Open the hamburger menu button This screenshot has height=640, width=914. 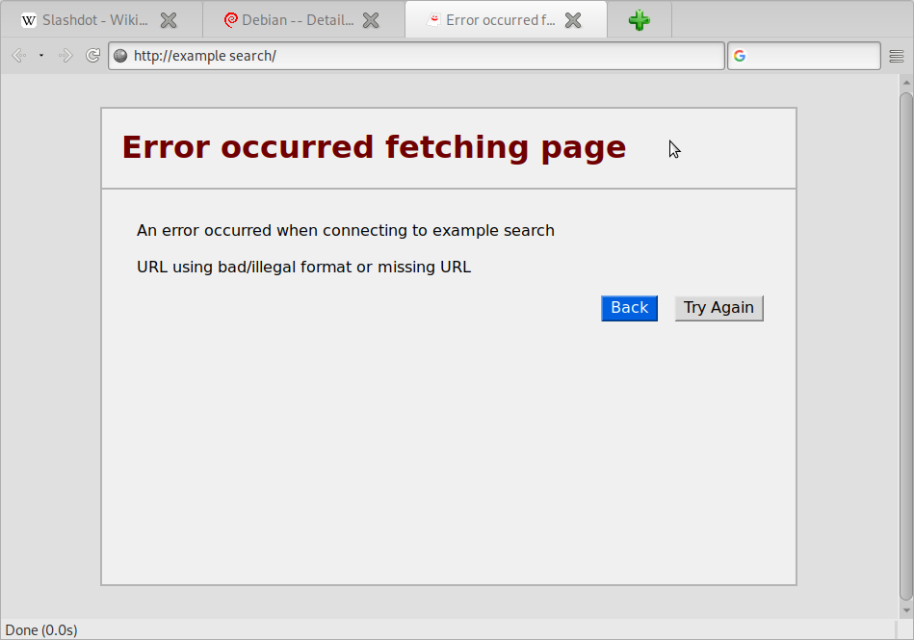click(x=897, y=56)
